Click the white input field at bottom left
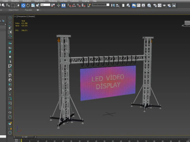Image resolution: width=190 pixels, height=142 pixels. 3,136
